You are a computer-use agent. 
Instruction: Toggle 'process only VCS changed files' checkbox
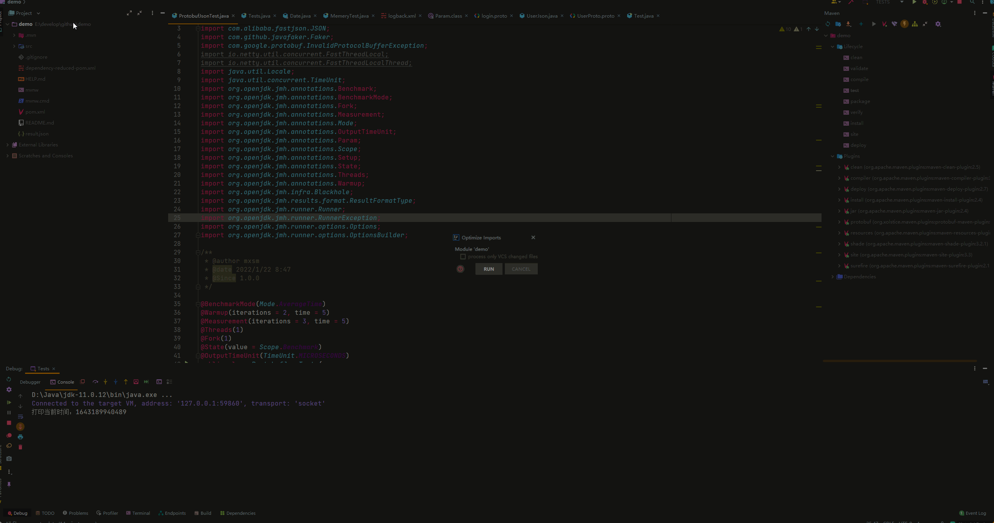click(463, 257)
